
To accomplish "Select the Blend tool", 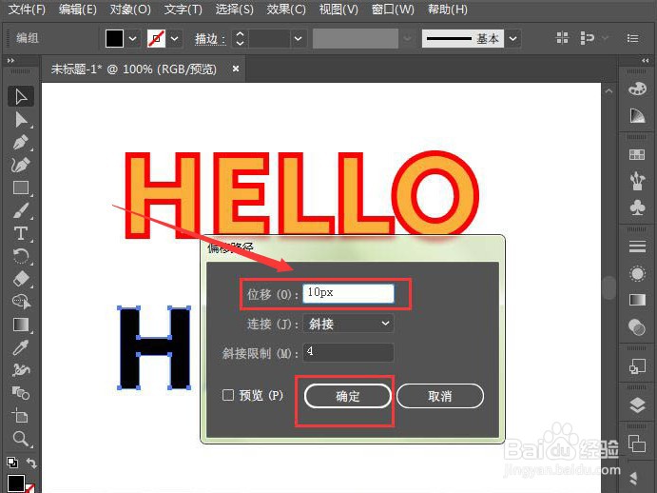I will 21,393.
